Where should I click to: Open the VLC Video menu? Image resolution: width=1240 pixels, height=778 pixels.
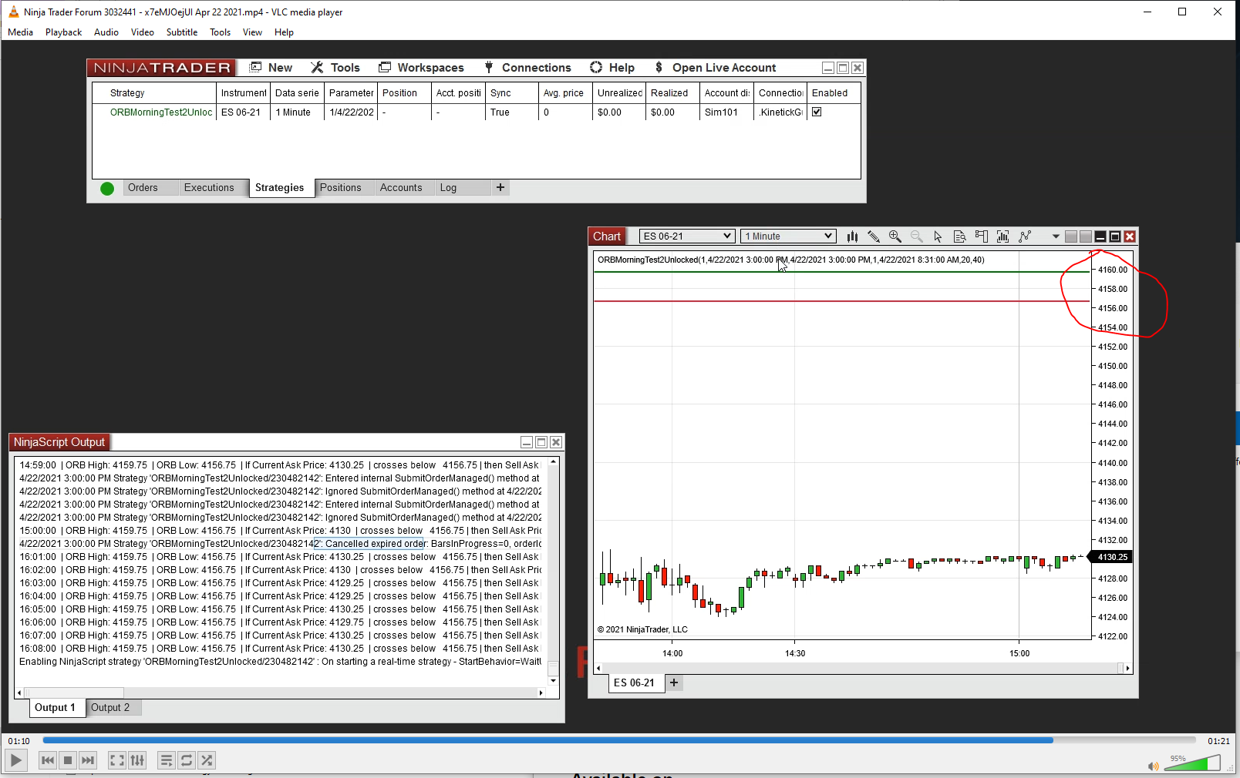pyautogui.click(x=143, y=32)
